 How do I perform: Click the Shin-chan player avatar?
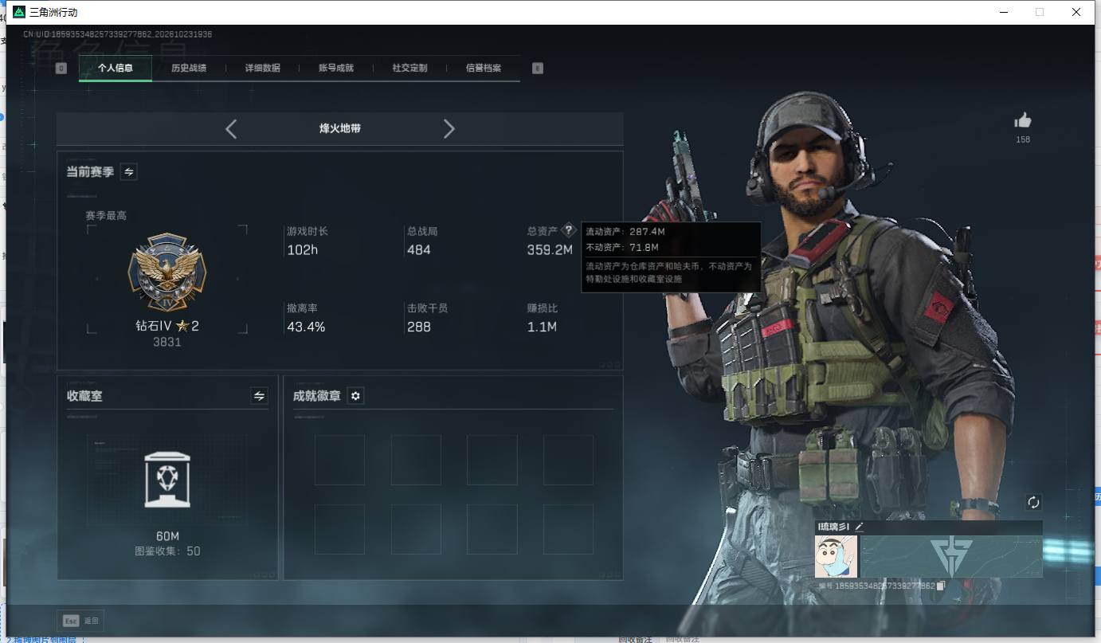point(836,556)
